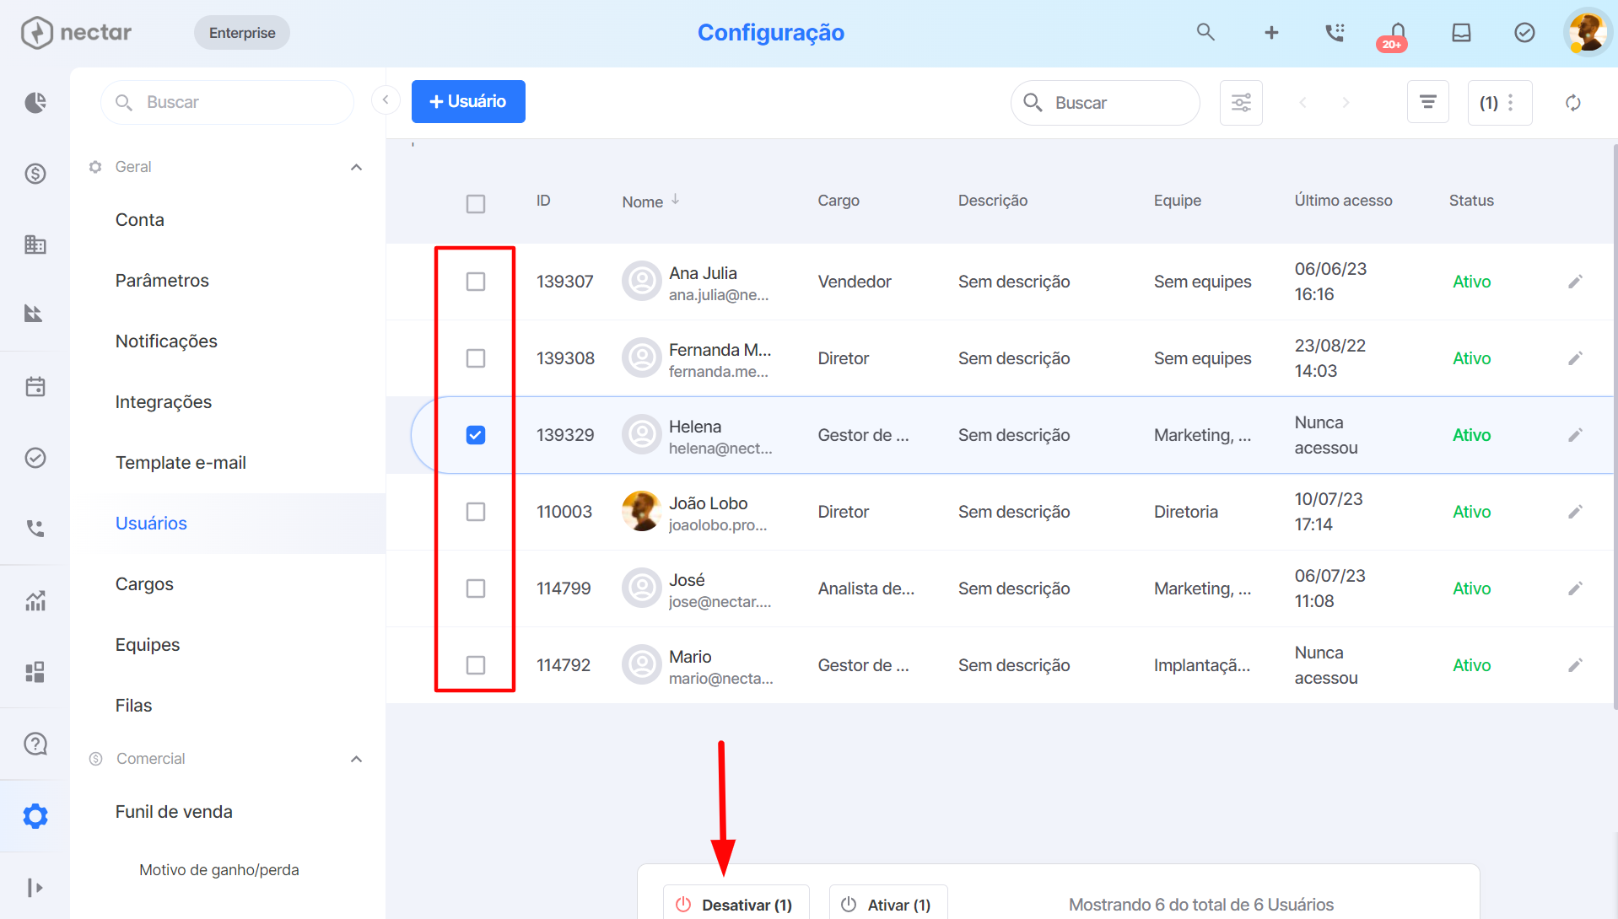Open the dashboard pie chart sidebar icon
The width and height of the screenshot is (1618, 919).
(35, 103)
